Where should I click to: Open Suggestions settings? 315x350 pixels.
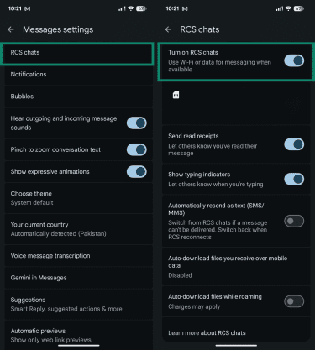79,304
